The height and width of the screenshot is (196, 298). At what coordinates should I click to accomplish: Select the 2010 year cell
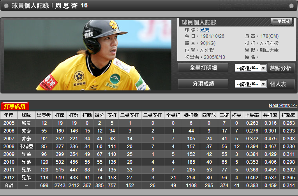click(x=9, y=162)
